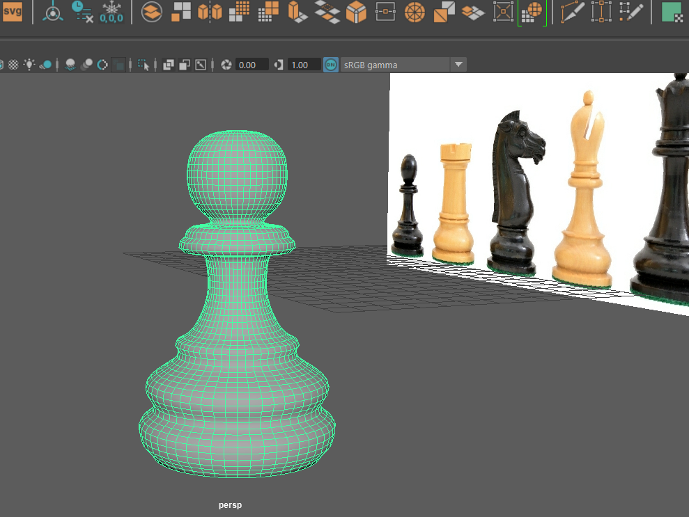689x517 pixels.
Task: Toggle isolate select in the viewport toolbar
Action: tap(144, 64)
